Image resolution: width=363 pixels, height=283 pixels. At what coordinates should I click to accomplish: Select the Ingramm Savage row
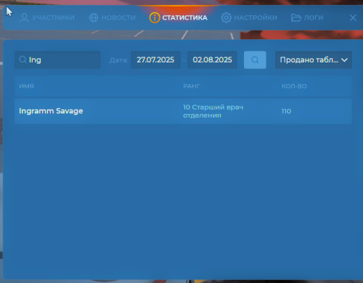coord(183,111)
